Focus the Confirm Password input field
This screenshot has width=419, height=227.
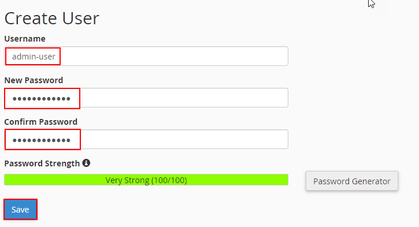(146, 139)
